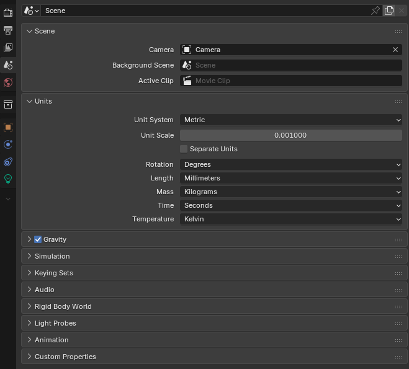Open the Collection properties tab
The image size is (409, 369).
pyautogui.click(x=8, y=104)
